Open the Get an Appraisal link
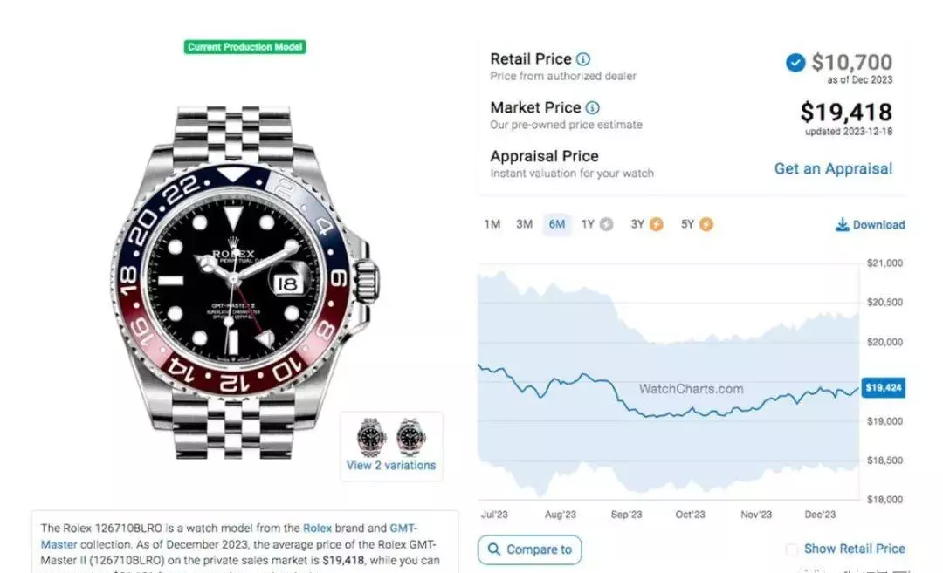The width and height of the screenshot is (943, 573). pyautogui.click(x=833, y=169)
